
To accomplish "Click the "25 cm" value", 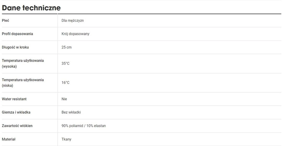I will tap(66, 47).
